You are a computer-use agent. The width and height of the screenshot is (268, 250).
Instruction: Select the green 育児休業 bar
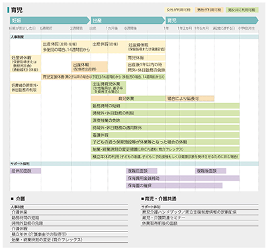pyautogui.click(x=128, y=99)
